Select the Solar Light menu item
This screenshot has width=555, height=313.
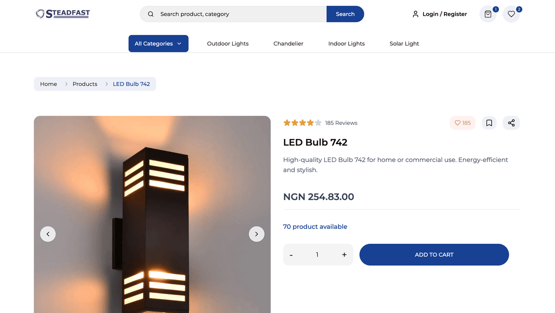(404, 43)
